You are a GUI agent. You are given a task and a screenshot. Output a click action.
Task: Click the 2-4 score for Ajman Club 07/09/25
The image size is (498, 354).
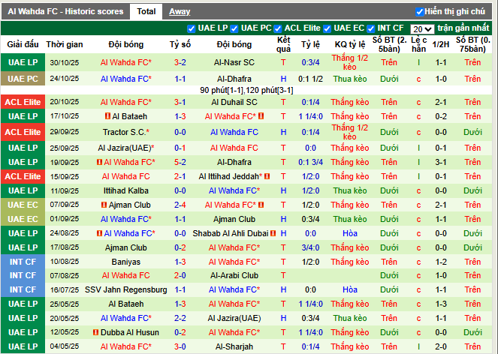coord(180,205)
